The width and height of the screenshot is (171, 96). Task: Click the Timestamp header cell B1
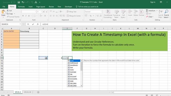29,31
